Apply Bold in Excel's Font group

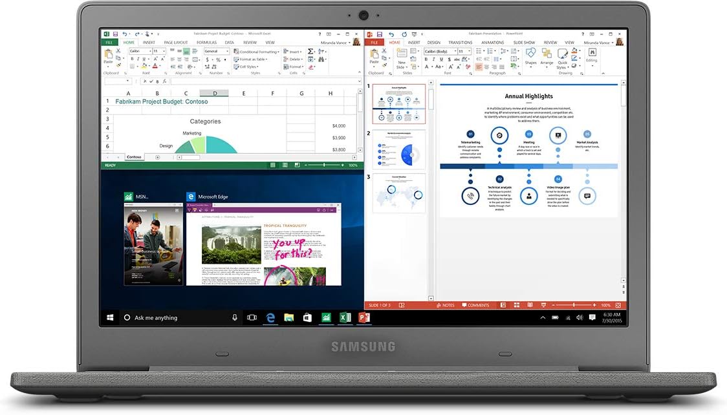tap(132, 59)
